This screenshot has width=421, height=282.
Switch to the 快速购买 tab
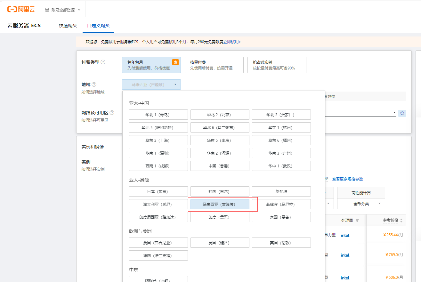(x=68, y=26)
